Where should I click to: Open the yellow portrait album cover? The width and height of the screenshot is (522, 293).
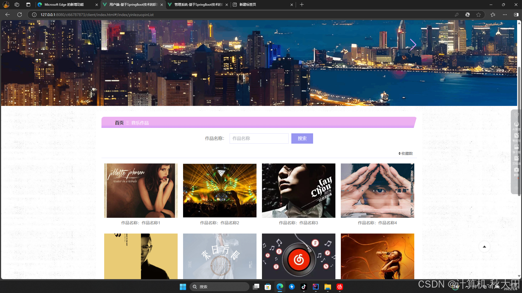point(141,256)
